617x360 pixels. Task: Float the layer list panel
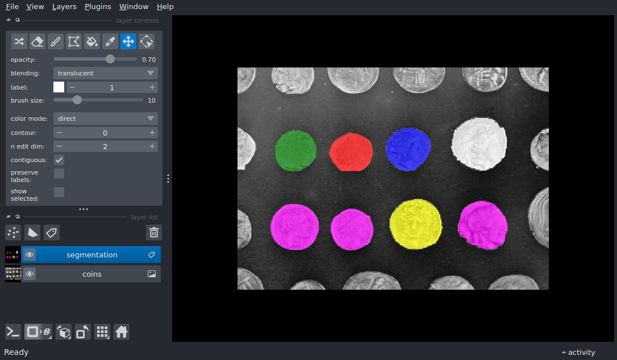coord(17,217)
